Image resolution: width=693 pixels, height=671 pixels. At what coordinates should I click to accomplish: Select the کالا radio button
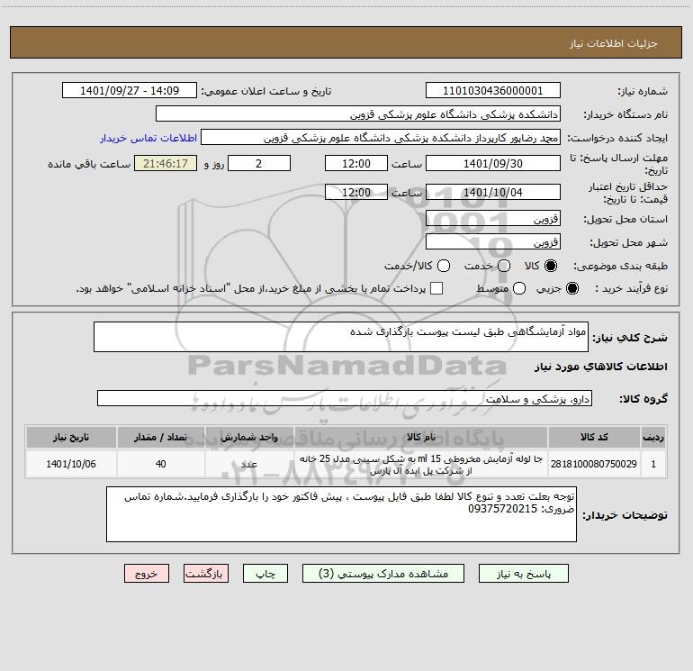click(551, 266)
